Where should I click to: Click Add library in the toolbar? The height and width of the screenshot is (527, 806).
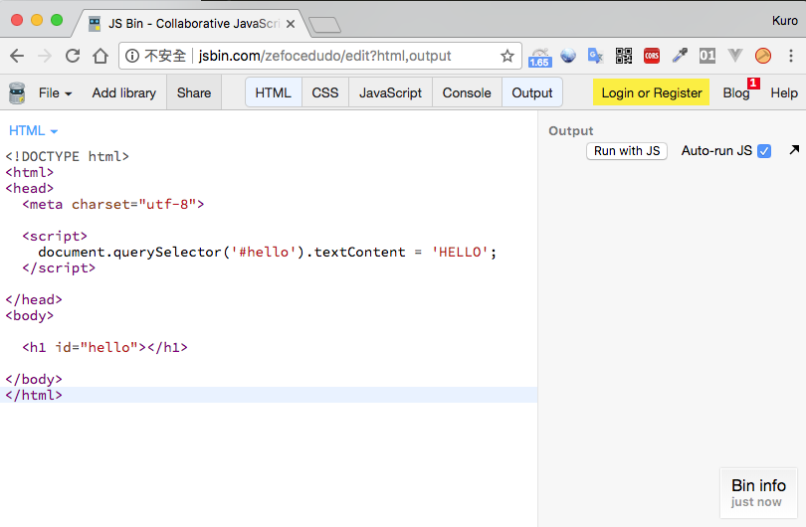pos(123,92)
